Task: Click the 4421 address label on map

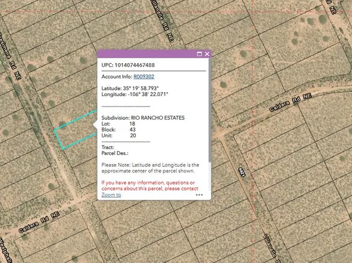Action: [242, 172]
